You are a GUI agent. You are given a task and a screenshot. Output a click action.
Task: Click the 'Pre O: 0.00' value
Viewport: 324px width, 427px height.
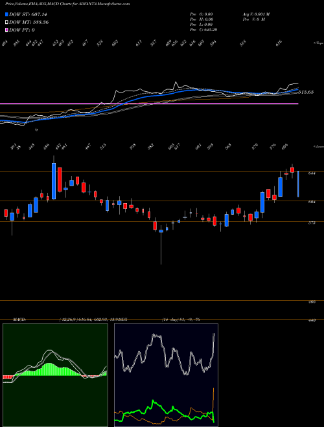(x=202, y=14)
